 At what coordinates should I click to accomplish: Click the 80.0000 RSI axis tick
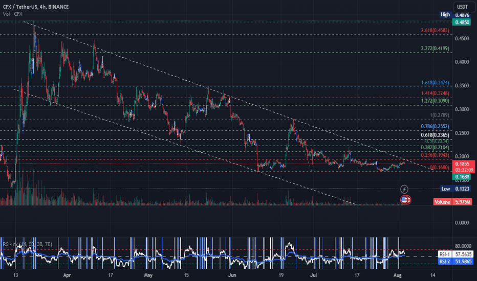pos(463,246)
